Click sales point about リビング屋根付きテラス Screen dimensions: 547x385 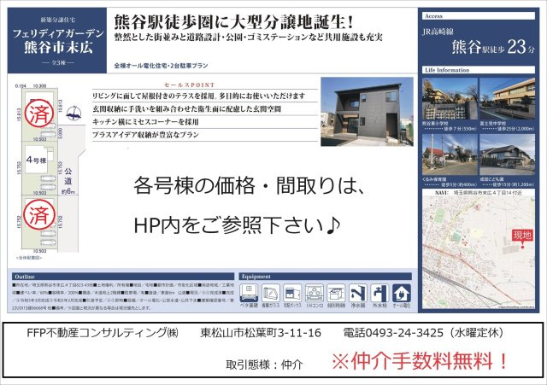coord(199,96)
